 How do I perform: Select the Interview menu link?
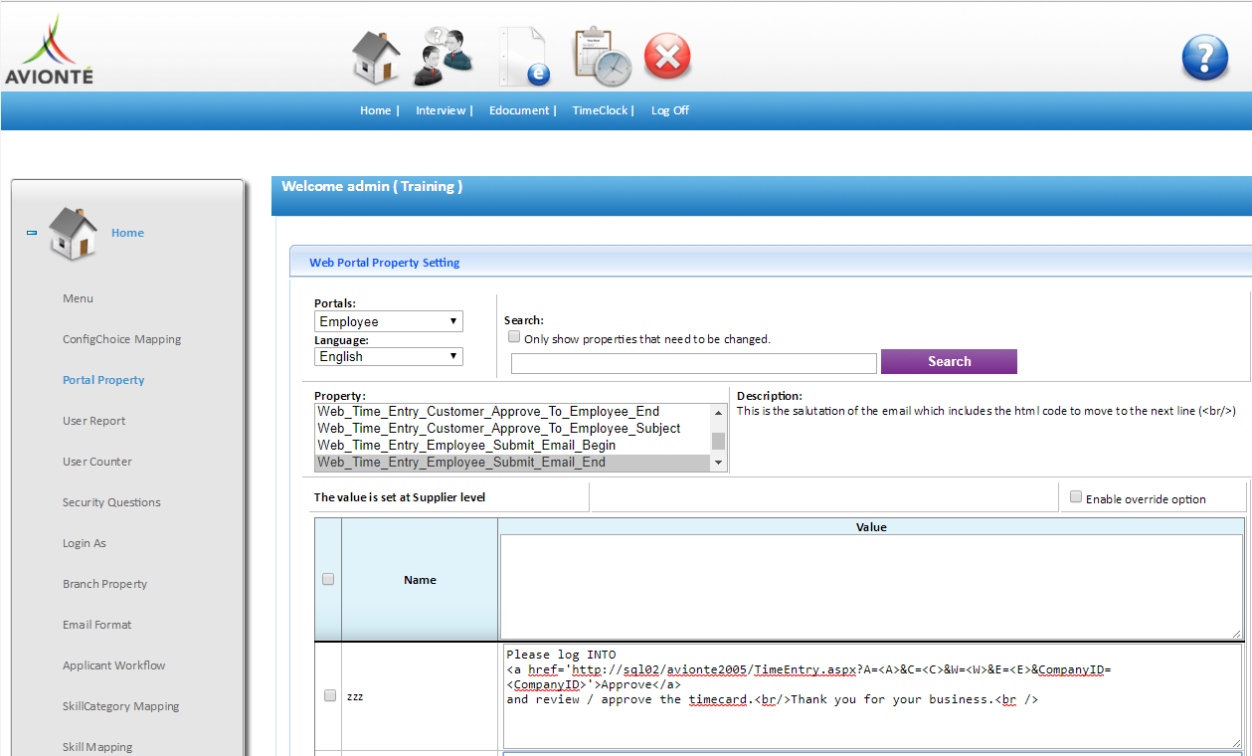point(441,110)
